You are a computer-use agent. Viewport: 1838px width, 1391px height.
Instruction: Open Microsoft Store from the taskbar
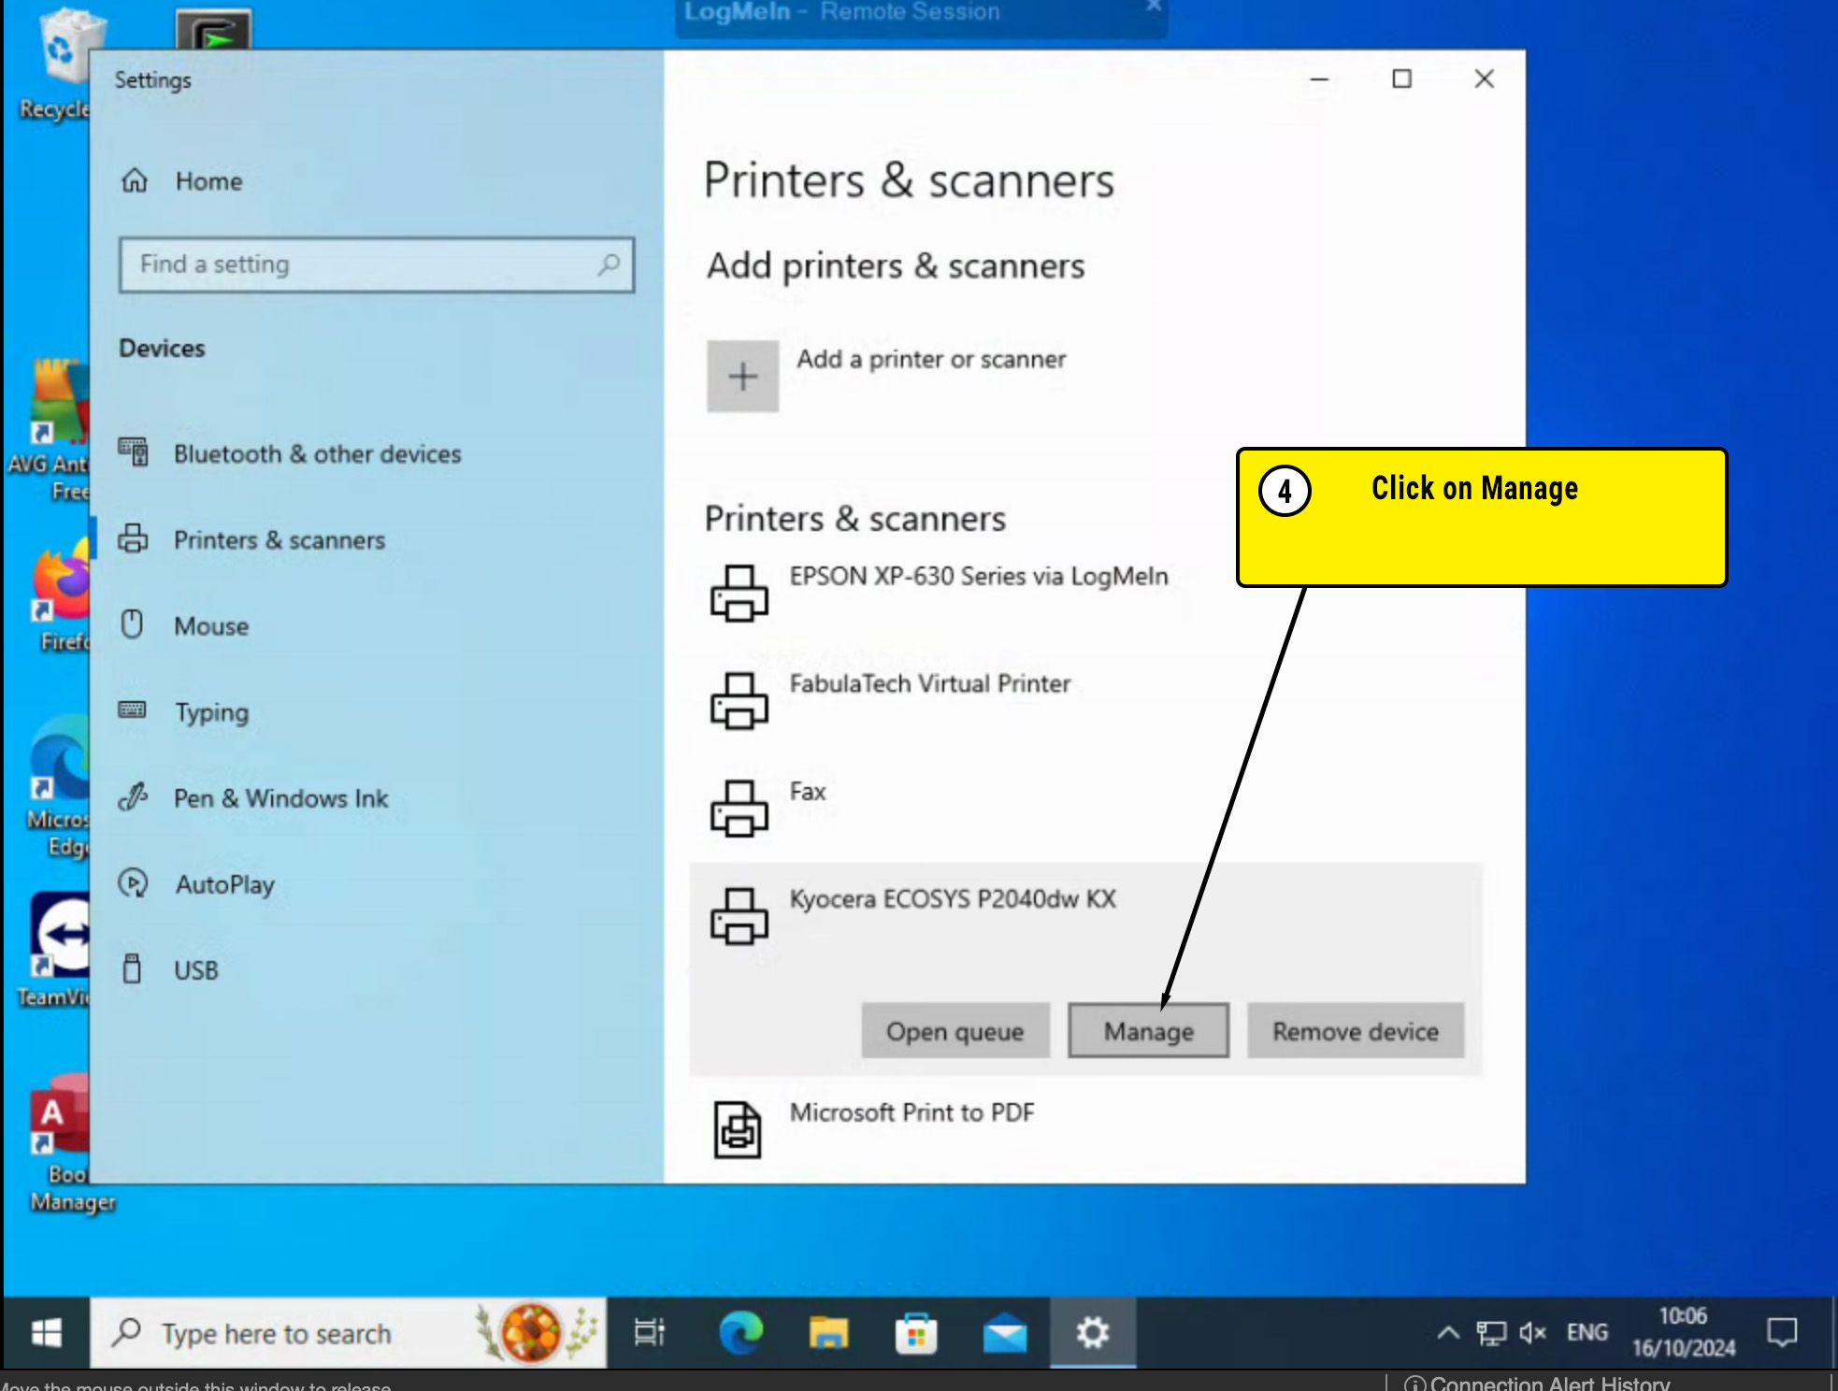tap(916, 1333)
